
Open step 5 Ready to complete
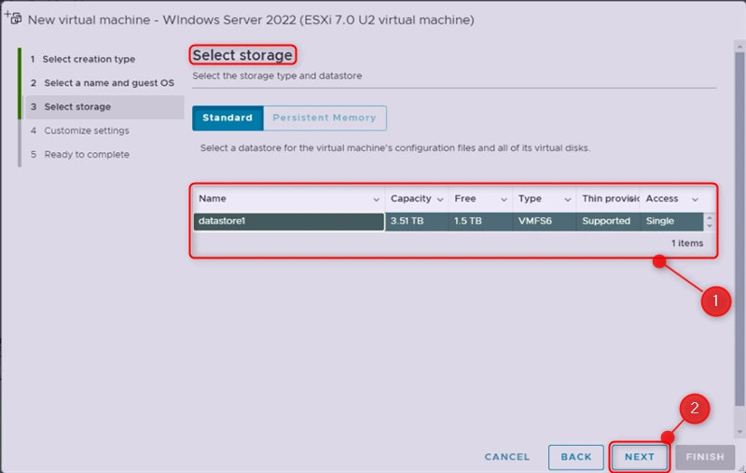coord(80,154)
